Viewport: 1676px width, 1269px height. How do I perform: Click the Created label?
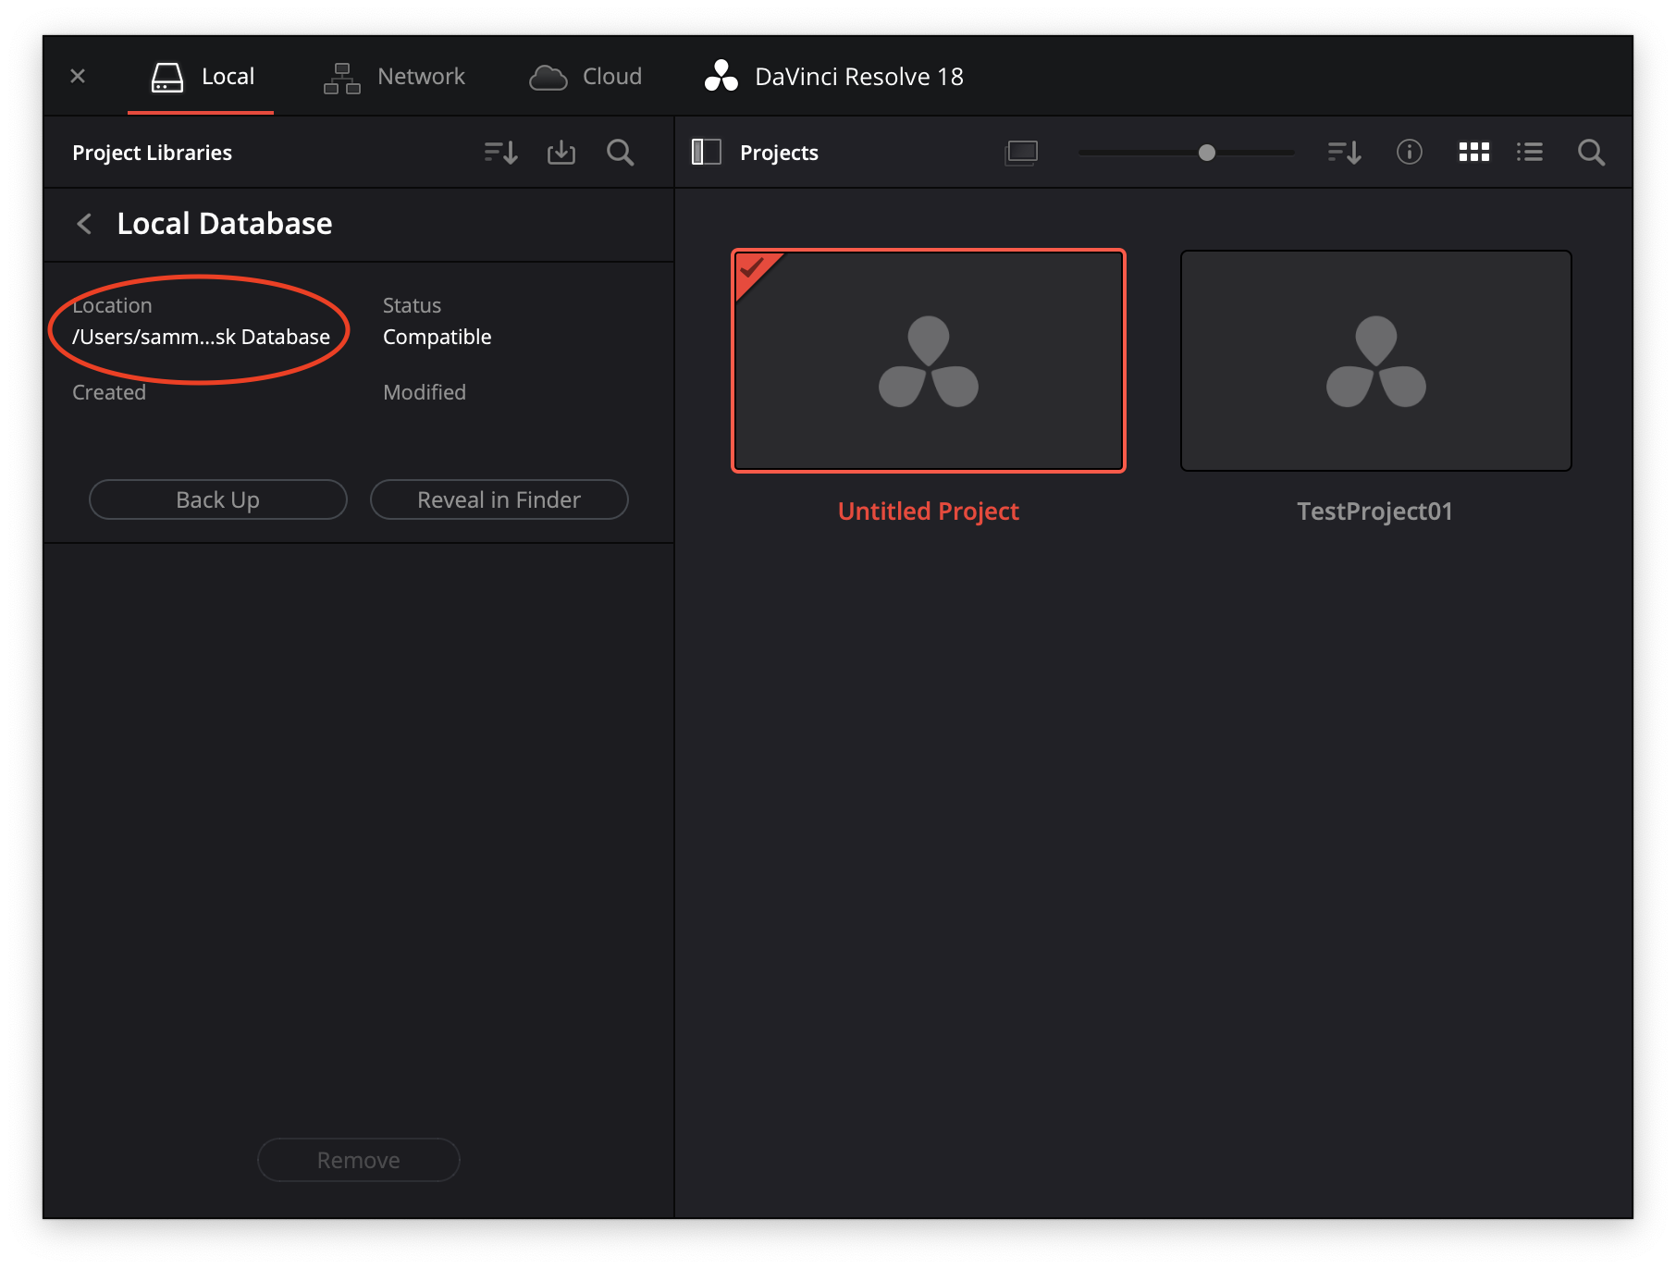109,392
